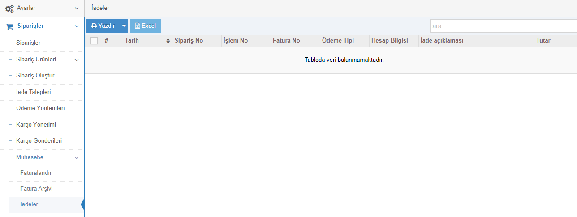Sort by Tarih column header
The width and height of the screenshot is (577, 217).
(x=147, y=41)
